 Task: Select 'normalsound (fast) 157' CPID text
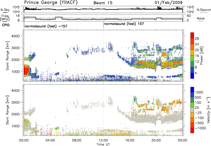(x=124, y=24)
